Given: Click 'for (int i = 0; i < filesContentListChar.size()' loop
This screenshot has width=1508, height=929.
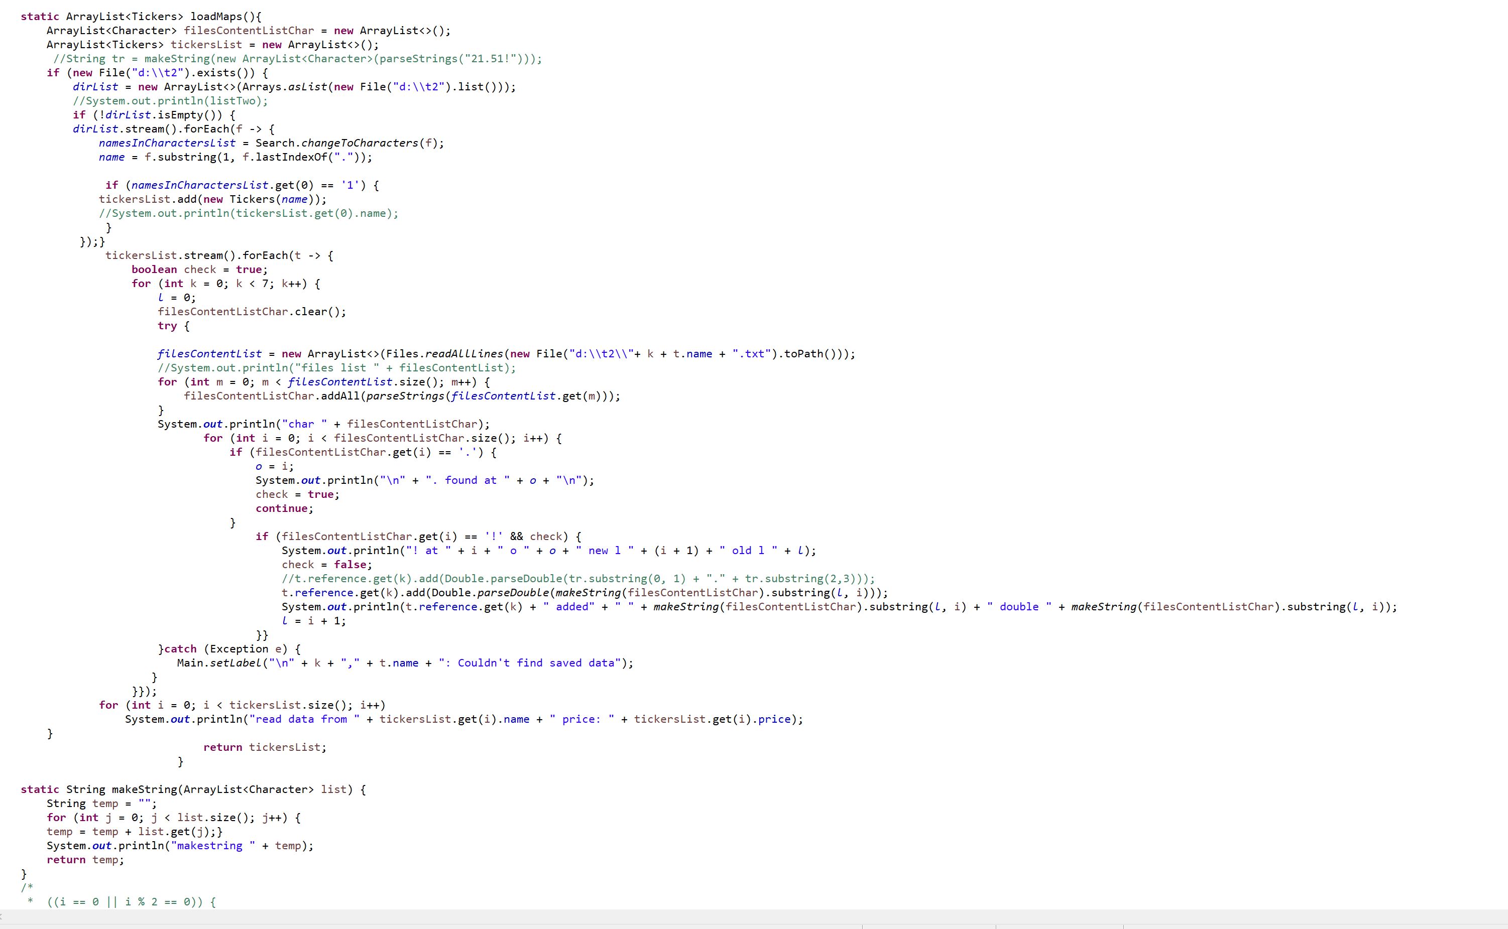Looking at the screenshot, I should [x=382, y=438].
